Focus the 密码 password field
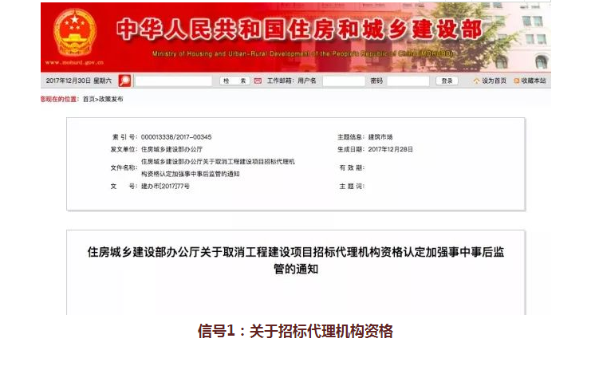Screen dimensions: 595x366 (x=408, y=81)
